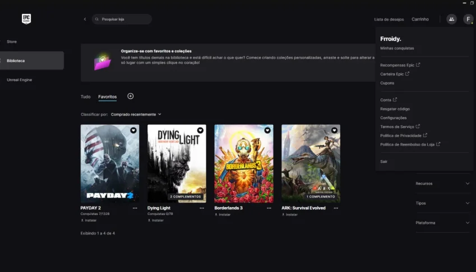The image size is (476, 272).
Task: Click the Frroidy. username heading
Action: 391,39
